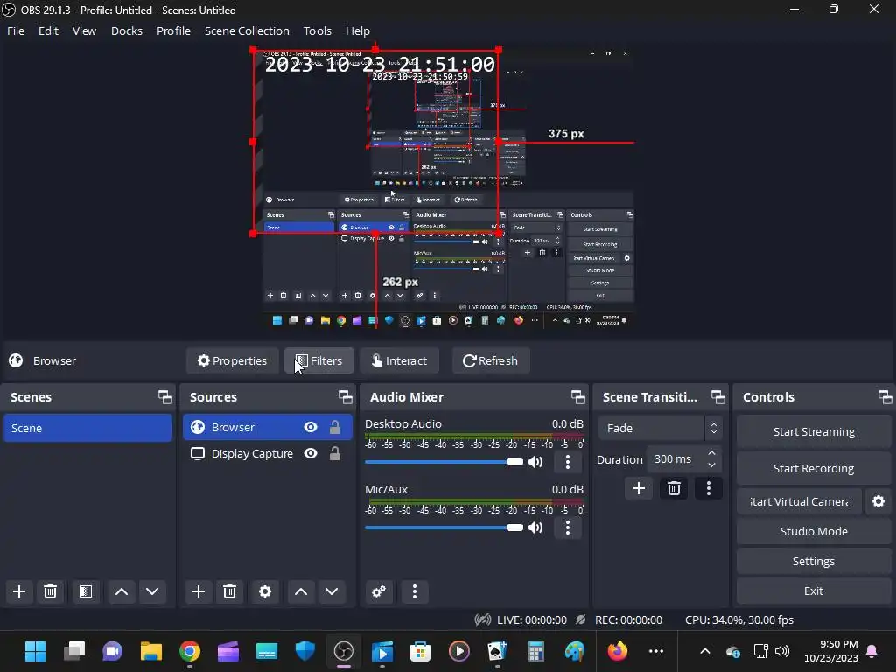The width and height of the screenshot is (896, 672).
Task: Open the Docks menu
Action: pyautogui.click(x=126, y=31)
